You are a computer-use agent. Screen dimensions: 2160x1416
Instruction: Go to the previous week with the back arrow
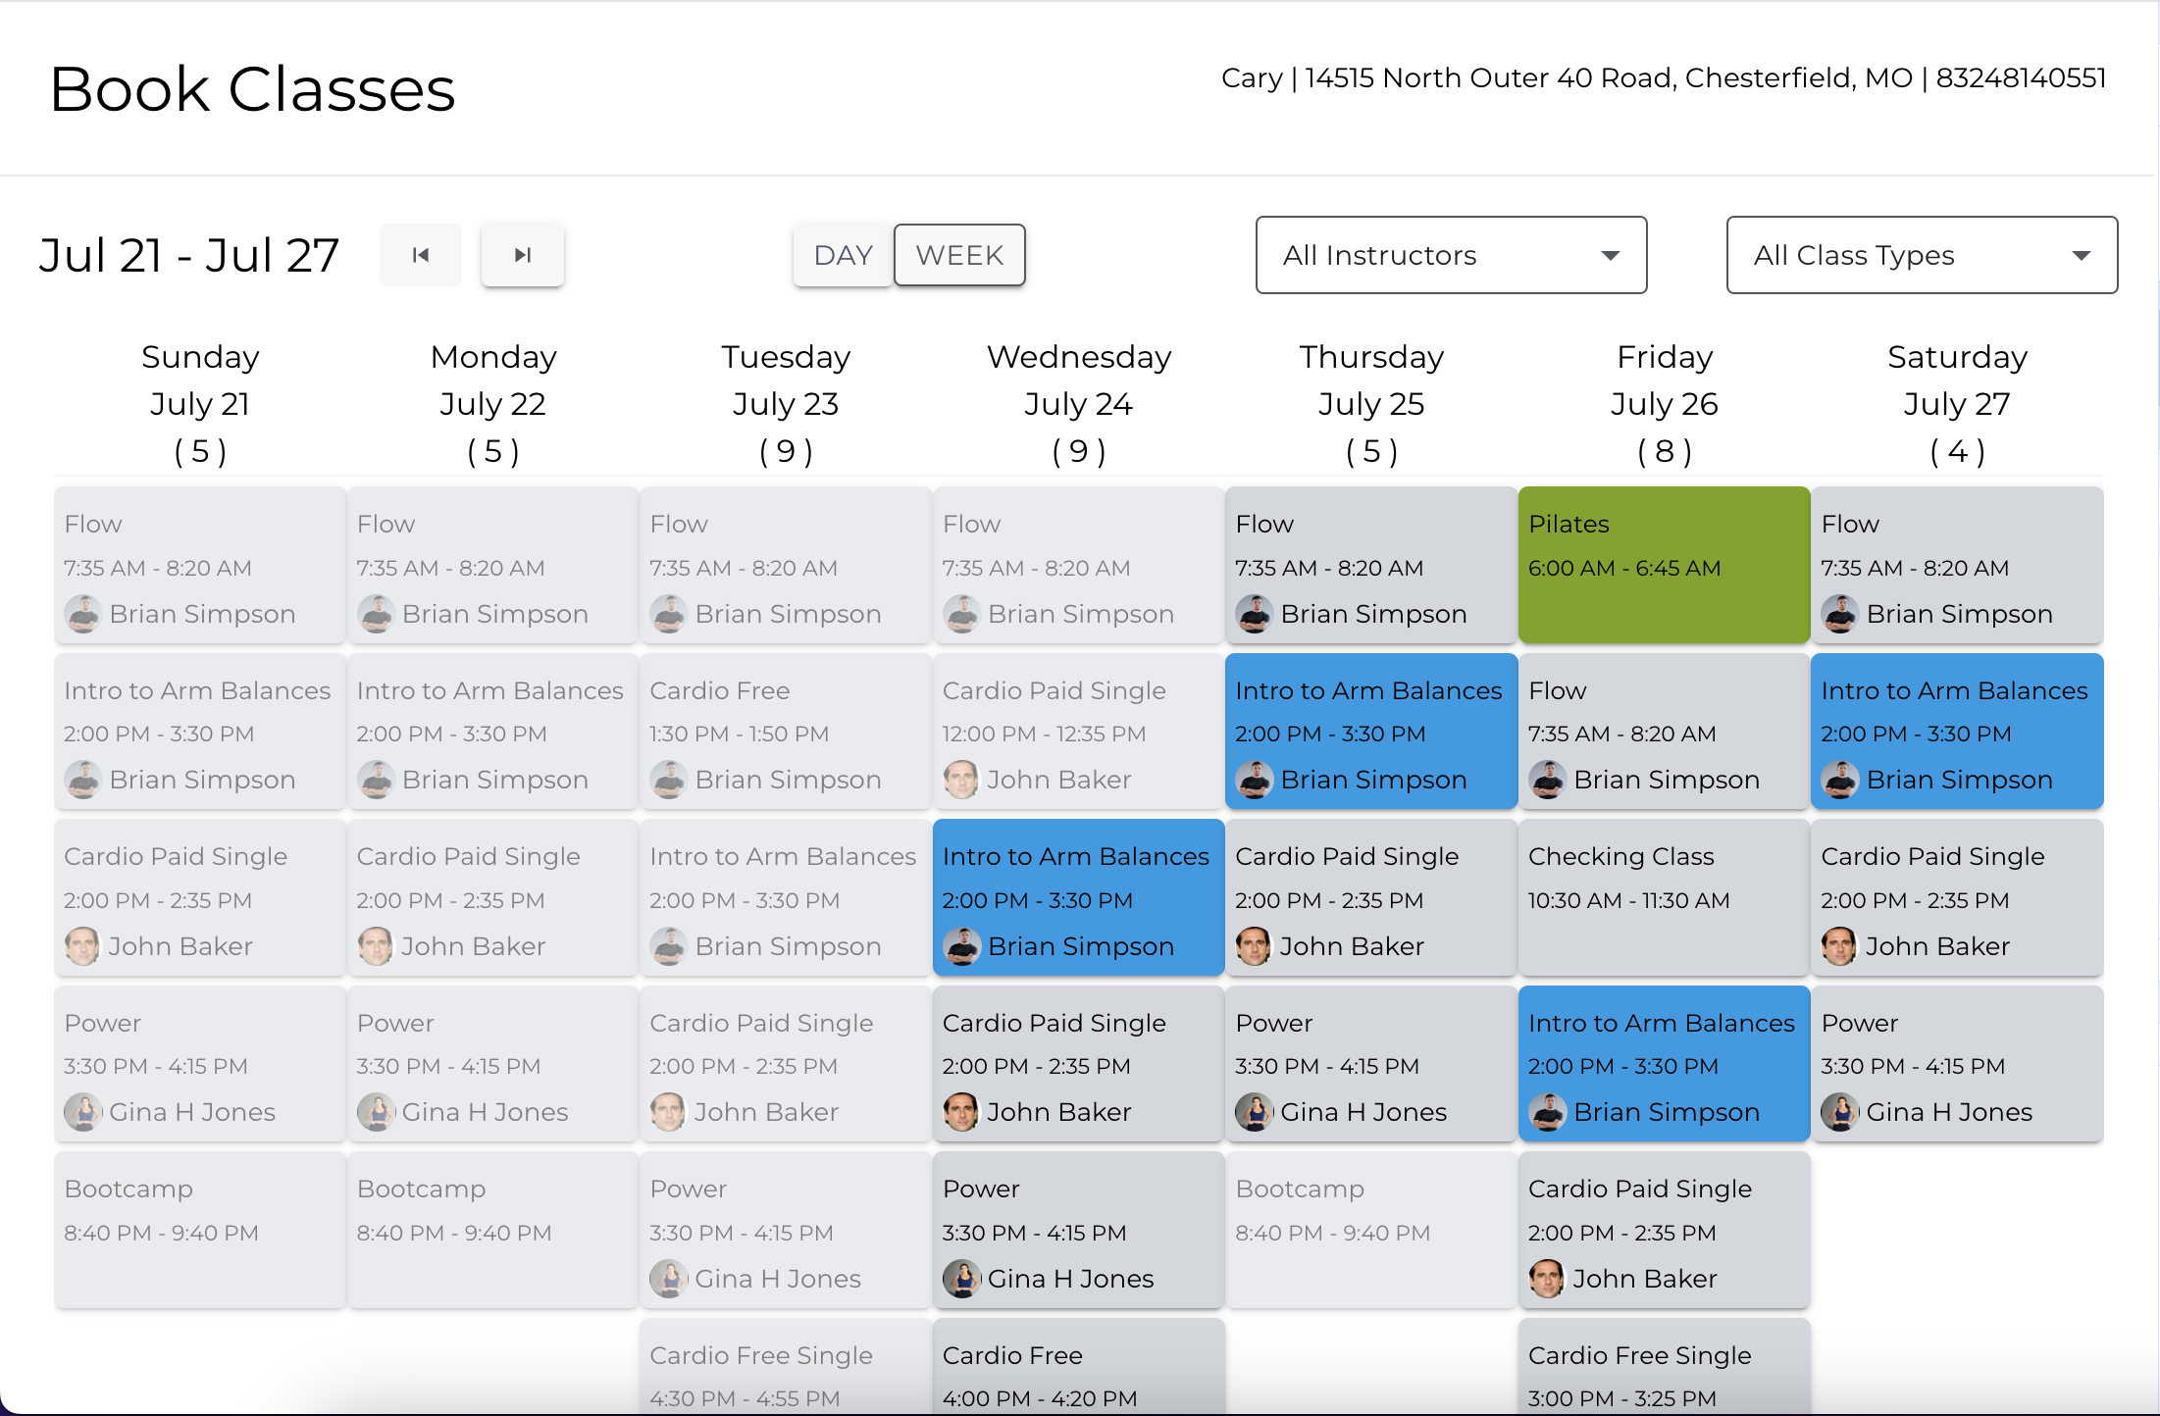pos(421,255)
